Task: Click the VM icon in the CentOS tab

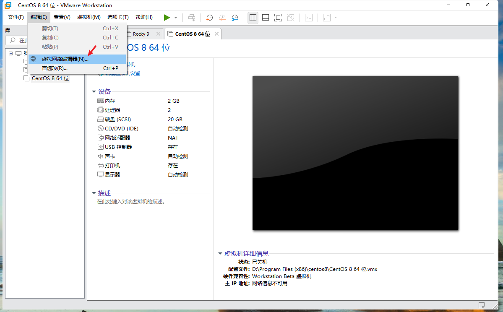Action: 170,34
